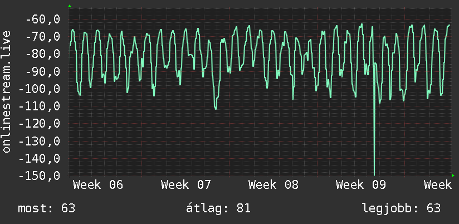This screenshot has height=224, width=459.
Task: Click the -130,0 y-axis value
Action: coord(39,142)
